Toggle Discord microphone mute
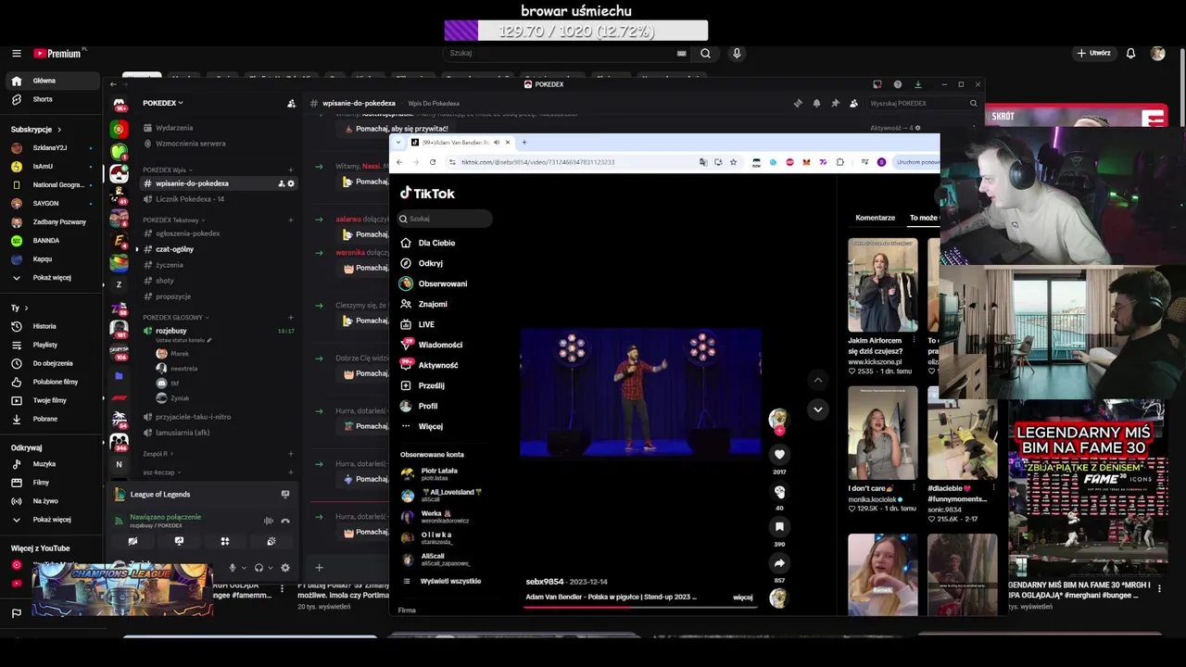Screen dimensions: 1186x667 [x=233, y=568]
